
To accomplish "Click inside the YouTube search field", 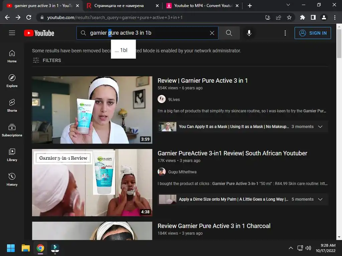I will [x=147, y=33].
